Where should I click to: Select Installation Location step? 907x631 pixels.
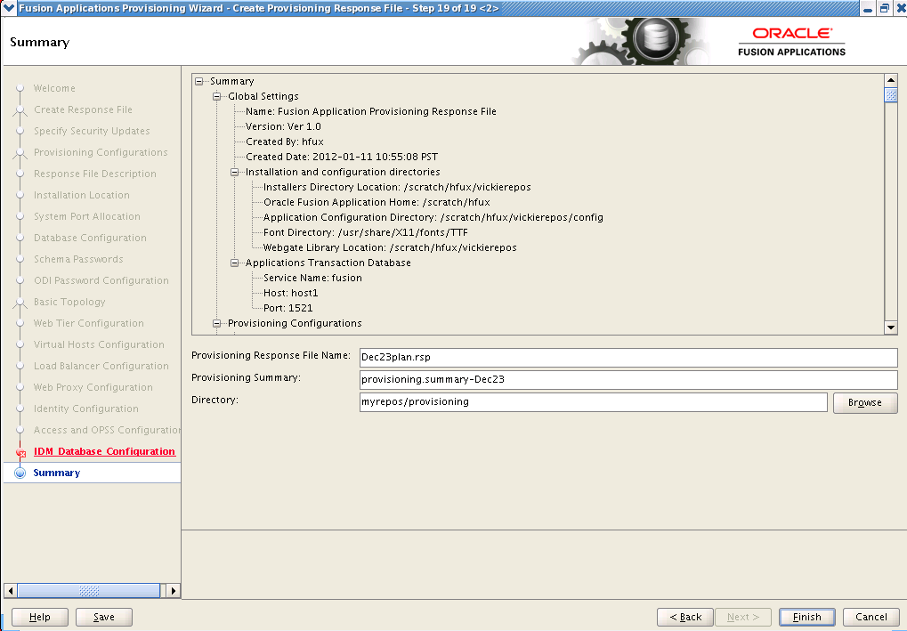(82, 196)
